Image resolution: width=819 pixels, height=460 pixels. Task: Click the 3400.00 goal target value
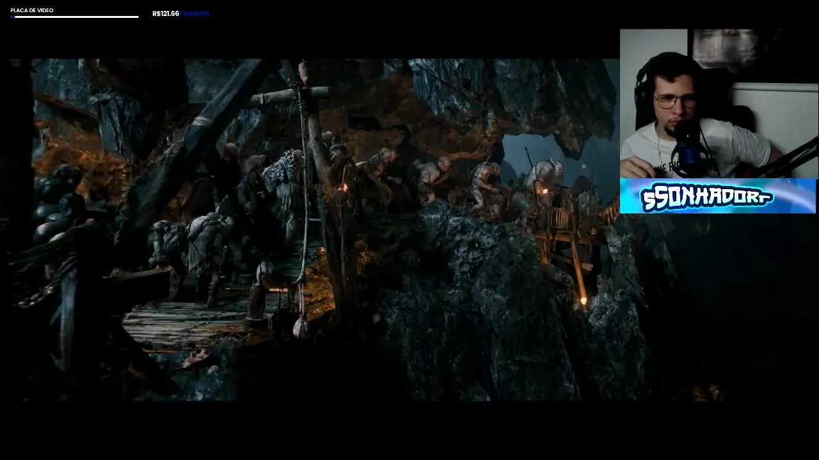(x=196, y=13)
